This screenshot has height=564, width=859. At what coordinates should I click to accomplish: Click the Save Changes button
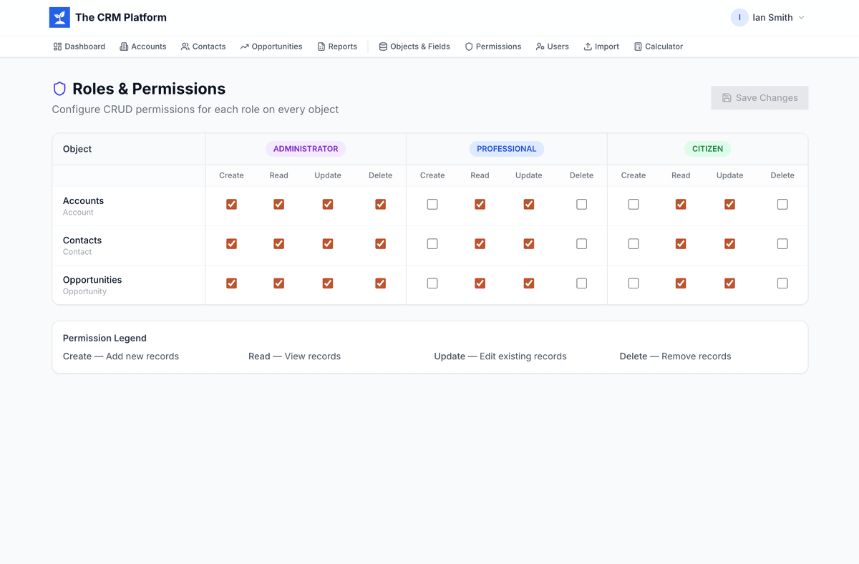[759, 98]
